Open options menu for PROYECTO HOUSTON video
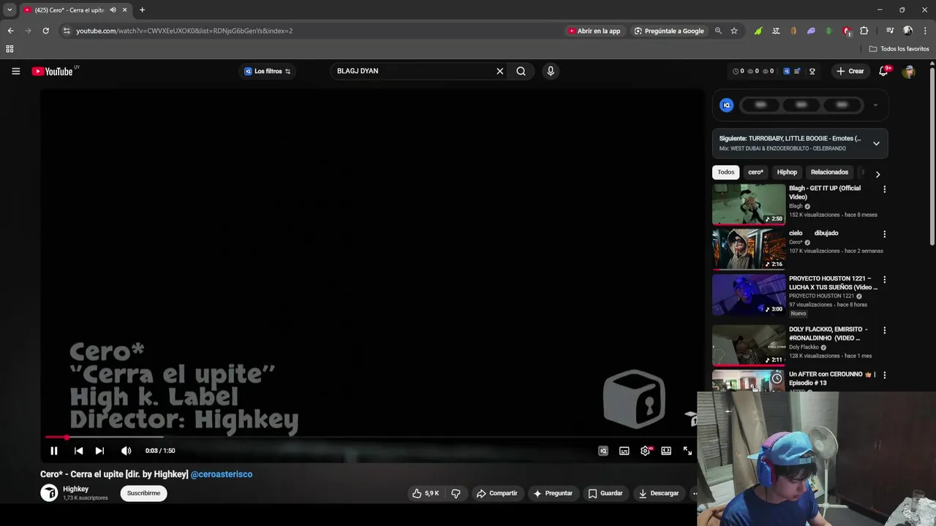The width and height of the screenshot is (936, 526). click(x=884, y=280)
